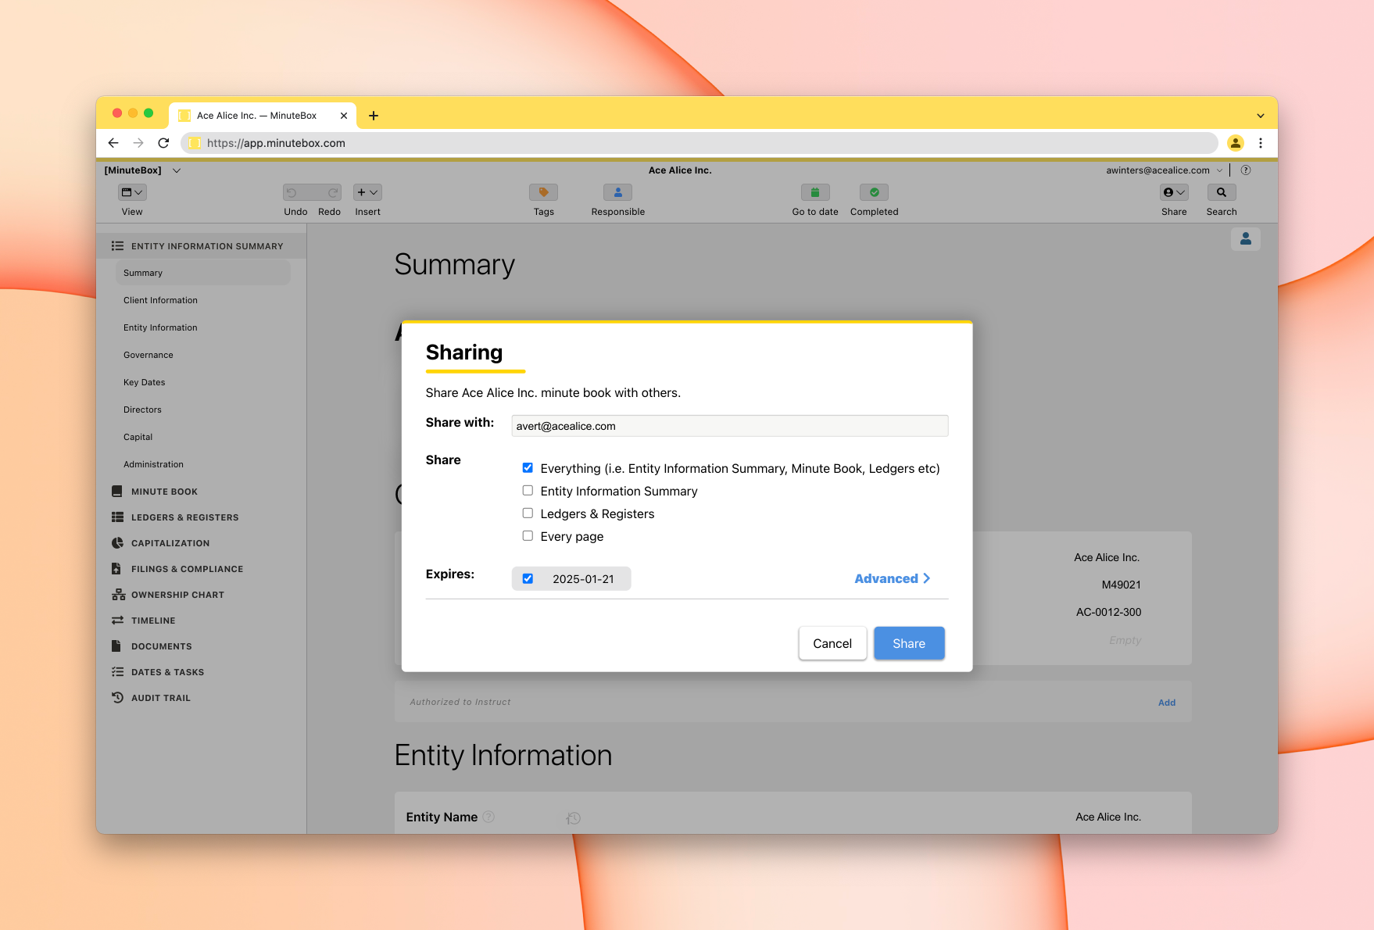The height and width of the screenshot is (930, 1374).
Task: Open Ownership Chart sidebar section
Action: 177,595
